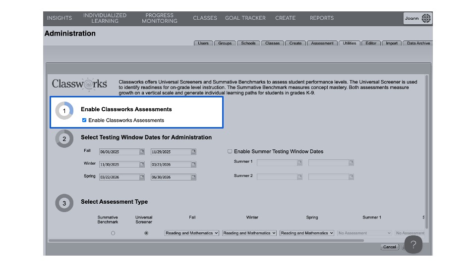Open calendar for Summer 2 start date
This screenshot has height=267, width=476.
point(299,177)
